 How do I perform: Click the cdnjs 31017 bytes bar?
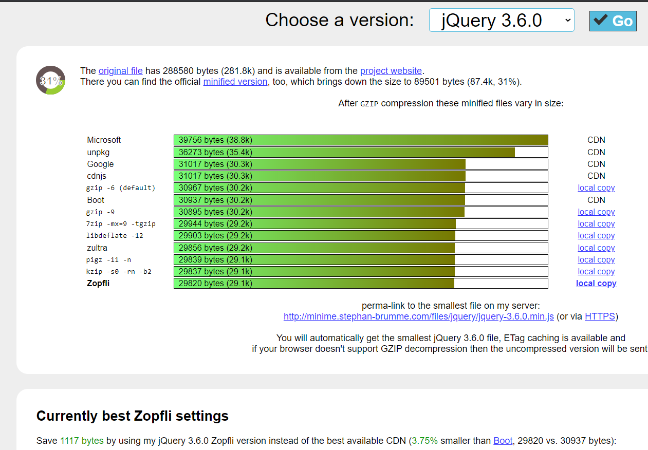361,176
